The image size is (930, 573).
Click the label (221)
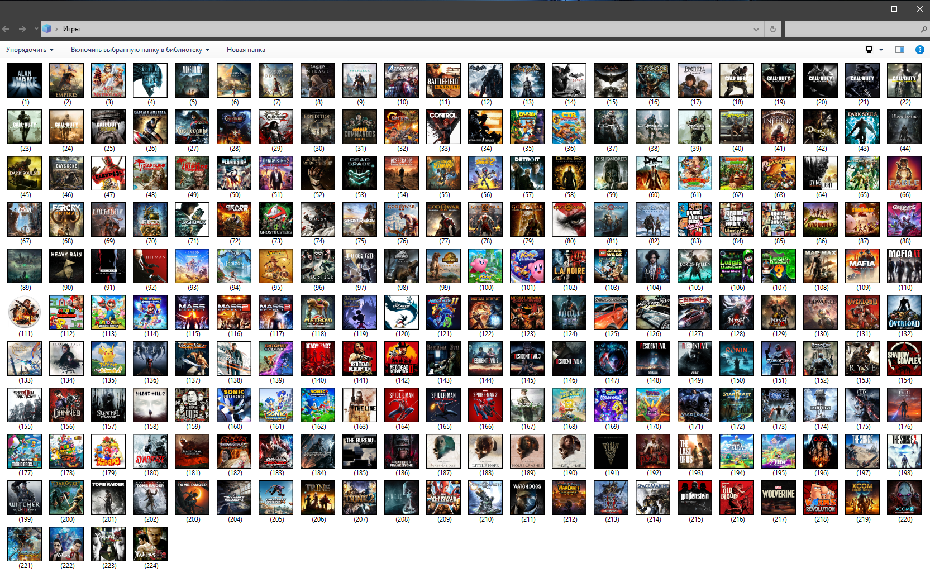26,566
